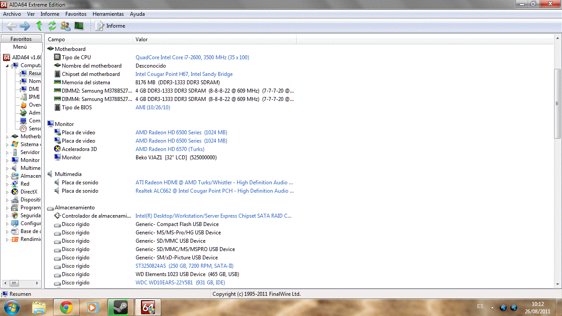562x316 pixels.
Task: Open Intel Cougar Point H67 chipset link
Action: [x=184, y=74]
